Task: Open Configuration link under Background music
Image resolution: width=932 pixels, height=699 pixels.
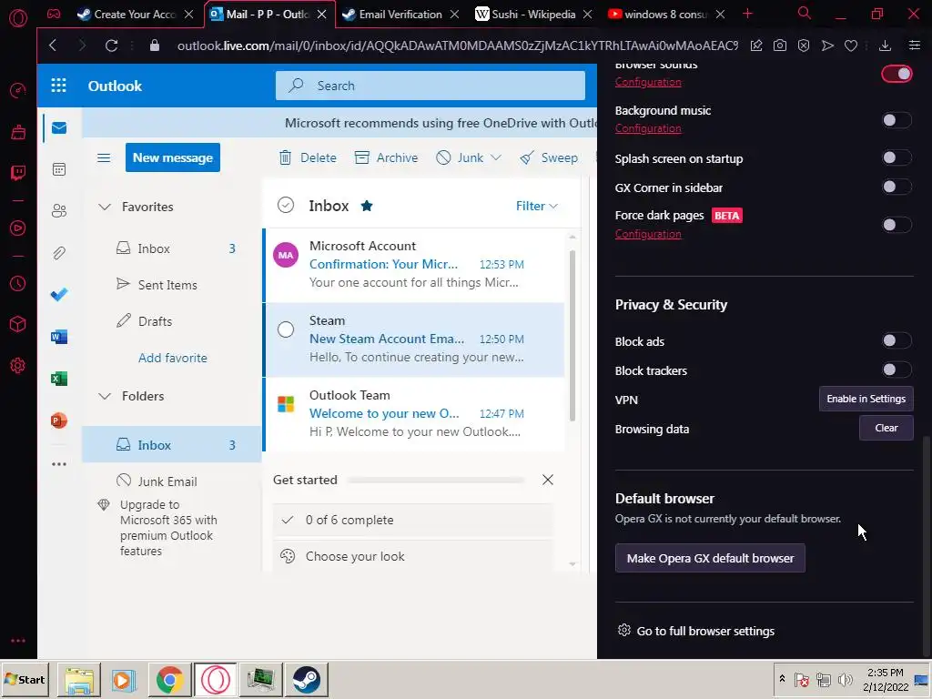Action: (x=648, y=128)
